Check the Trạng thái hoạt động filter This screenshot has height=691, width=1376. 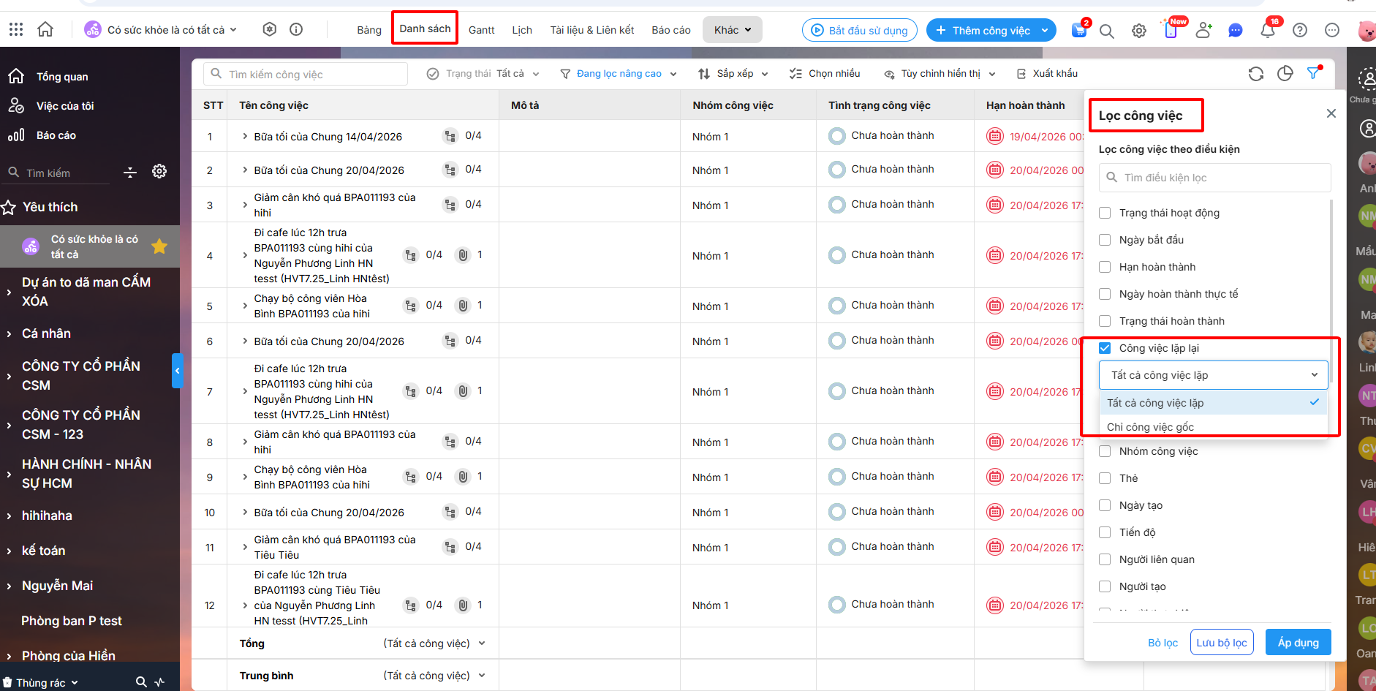(1105, 213)
